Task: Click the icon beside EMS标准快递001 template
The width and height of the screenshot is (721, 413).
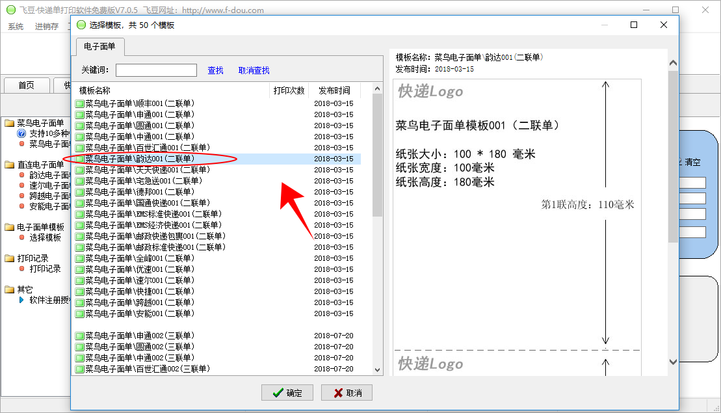Action: click(x=79, y=215)
